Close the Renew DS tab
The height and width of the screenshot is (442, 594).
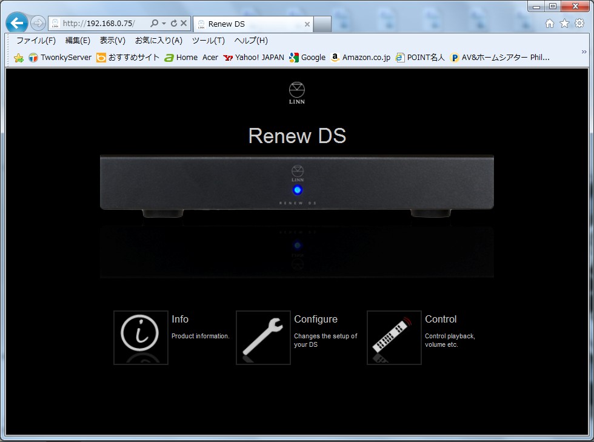coord(307,24)
